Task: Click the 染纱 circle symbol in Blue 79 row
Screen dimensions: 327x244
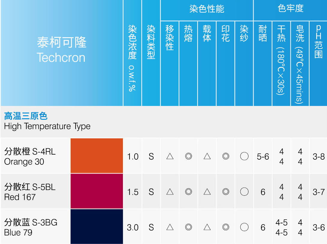Action: [244, 227]
